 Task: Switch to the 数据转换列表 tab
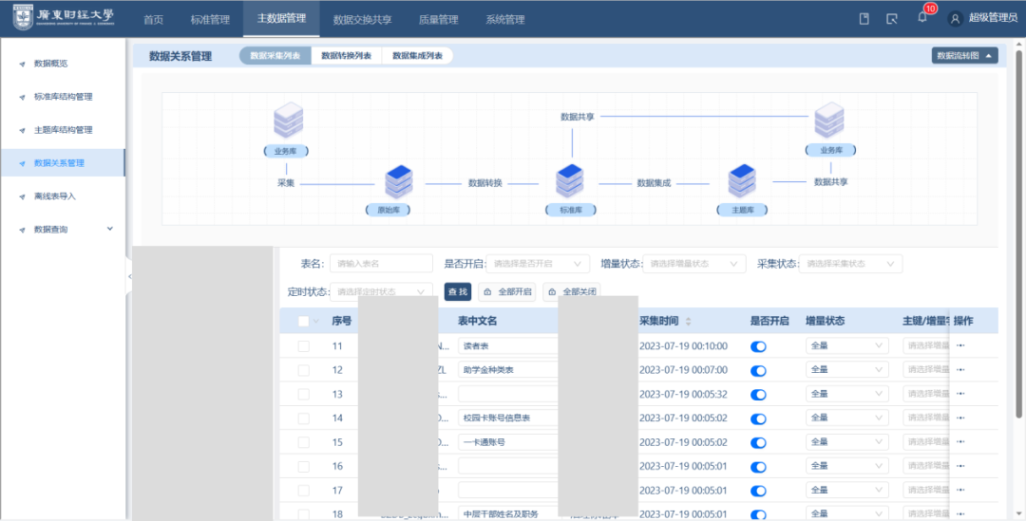(346, 56)
